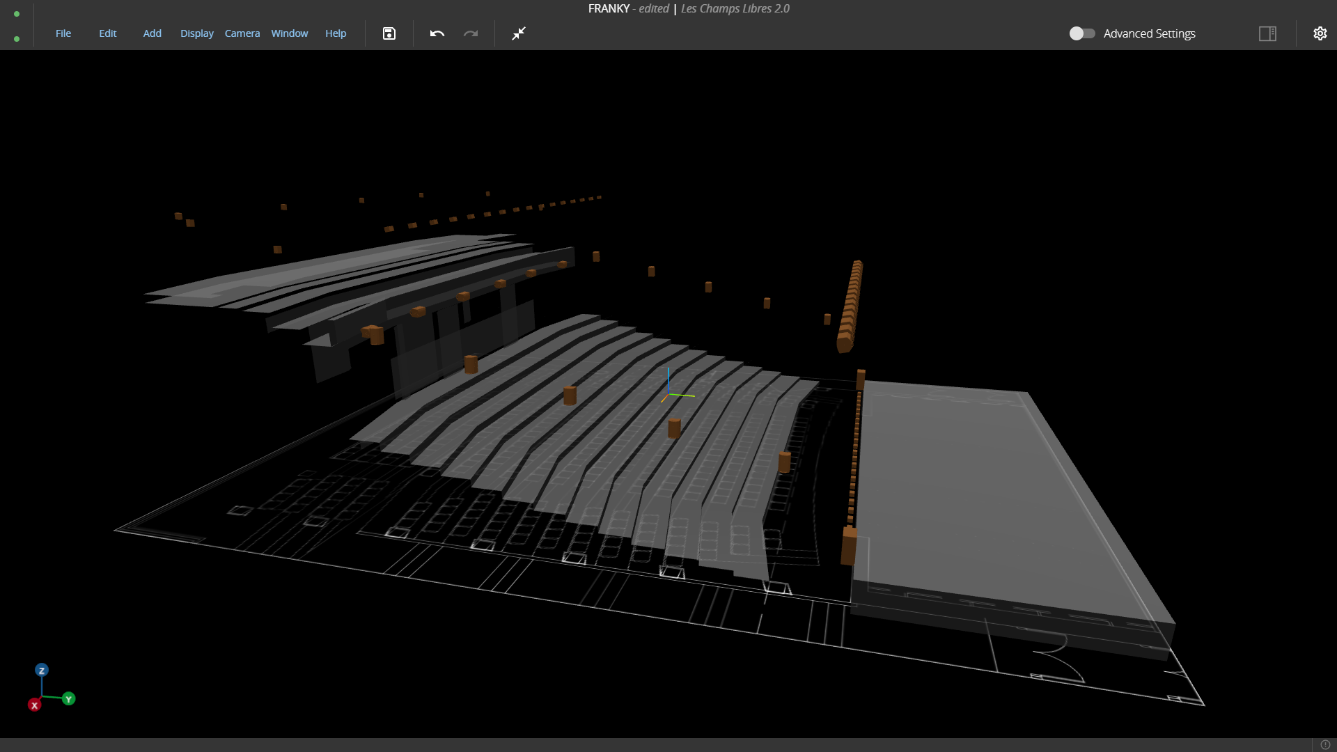Click the red X axis gizmo handle
The height and width of the screenshot is (752, 1337).
tap(34, 705)
